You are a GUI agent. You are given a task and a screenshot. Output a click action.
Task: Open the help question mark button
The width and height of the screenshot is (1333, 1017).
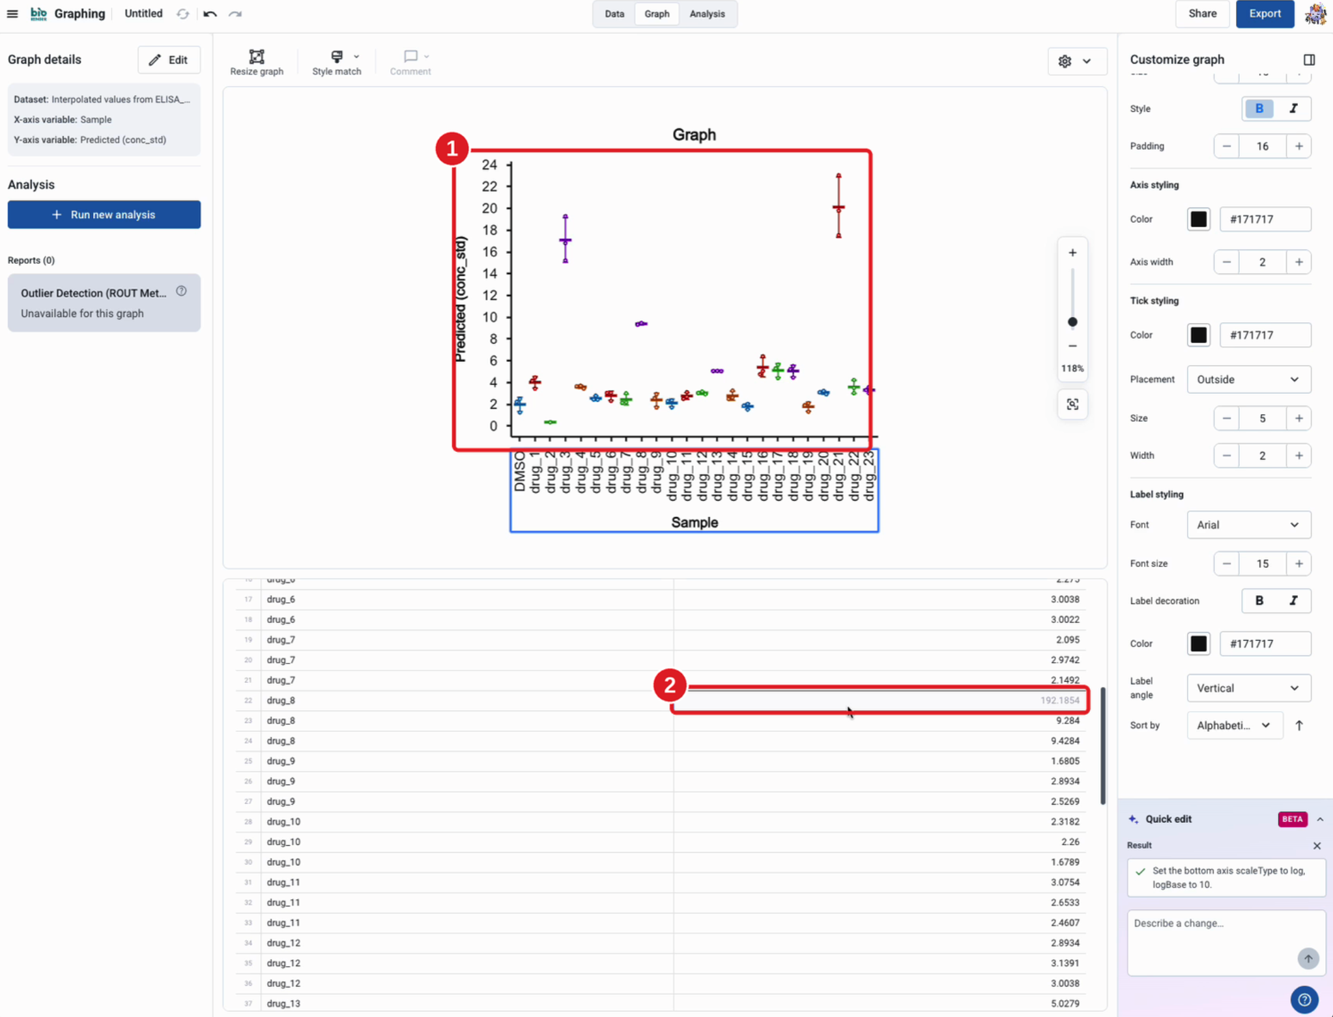pyautogui.click(x=1304, y=999)
